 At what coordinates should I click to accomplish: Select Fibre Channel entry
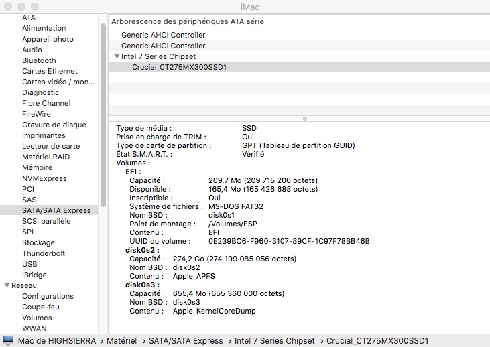pos(46,103)
